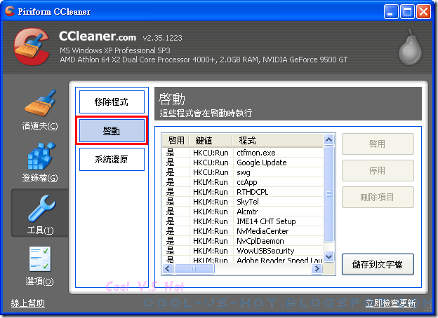Viewport: 438px width, 318px height.
Task: Select the RTHDCPL startup entry
Action: tap(242, 192)
